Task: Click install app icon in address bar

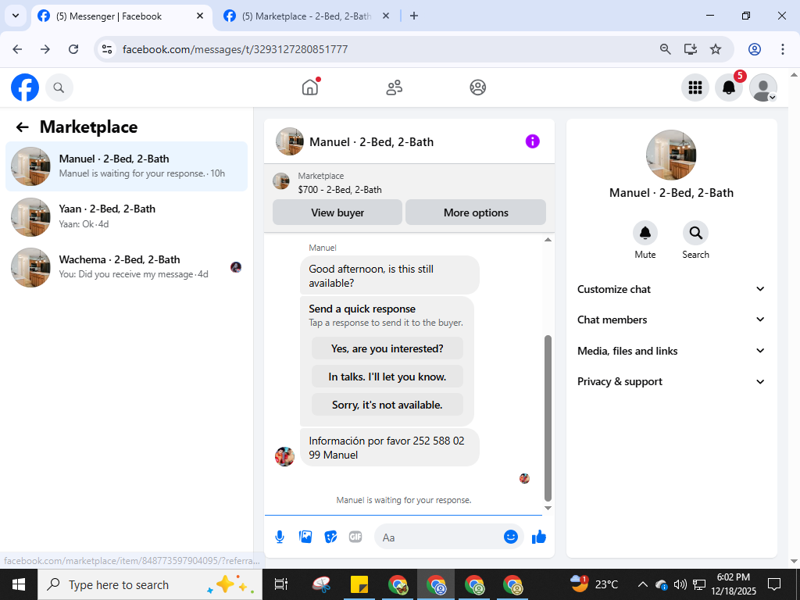Action: point(691,49)
